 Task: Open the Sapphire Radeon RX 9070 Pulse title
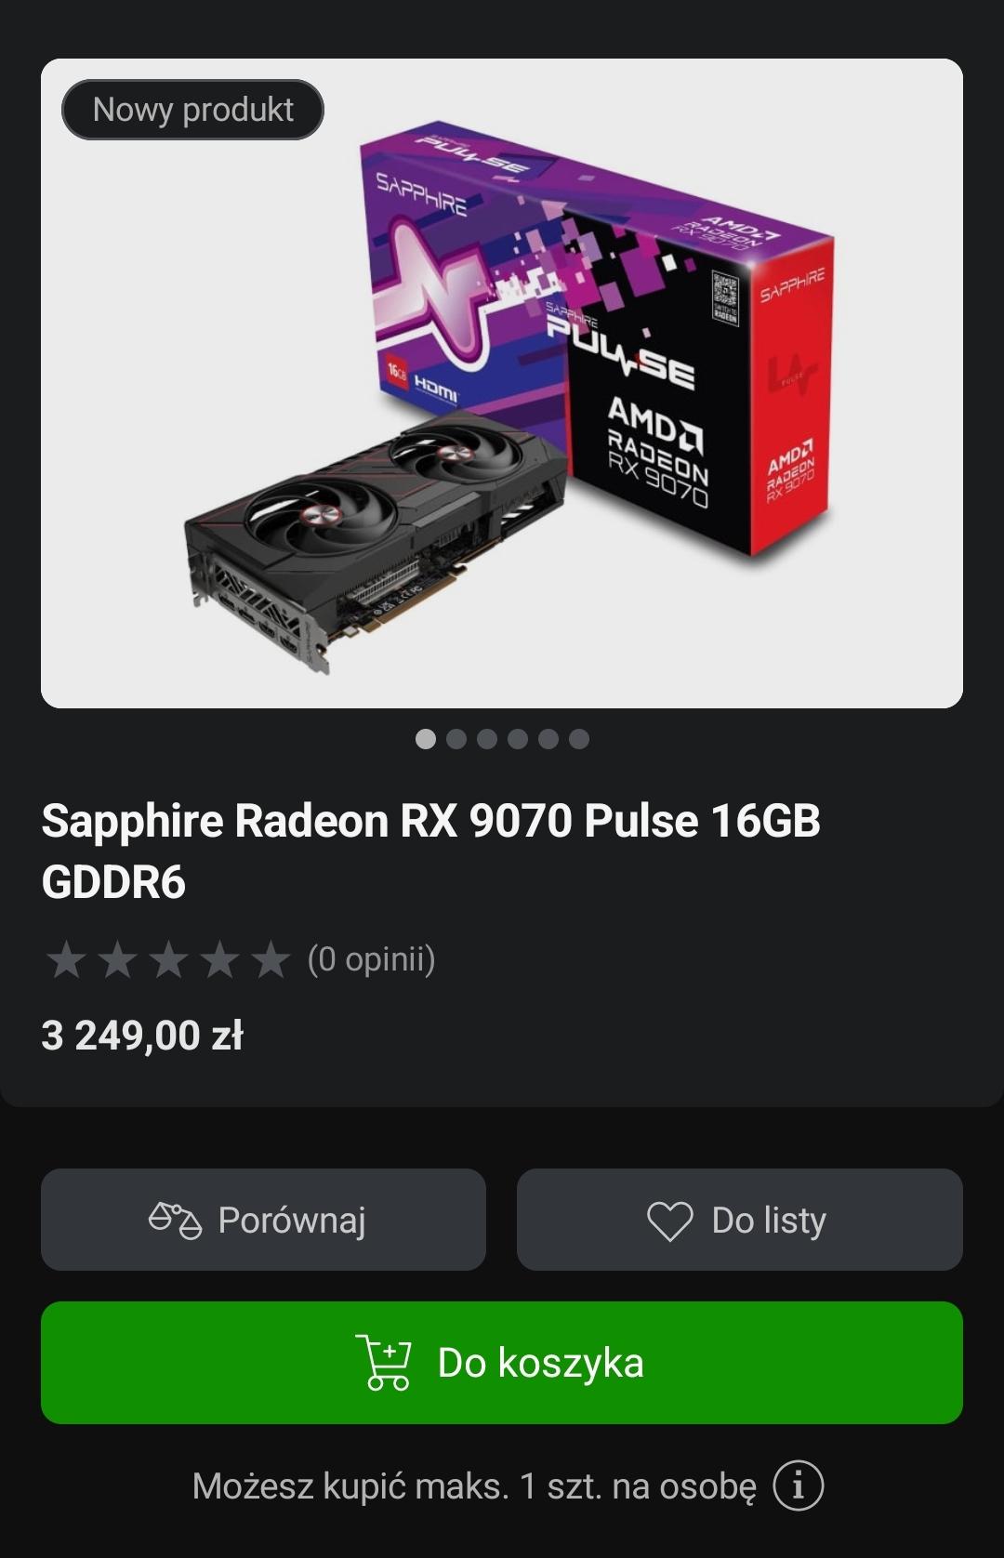[x=431, y=852]
